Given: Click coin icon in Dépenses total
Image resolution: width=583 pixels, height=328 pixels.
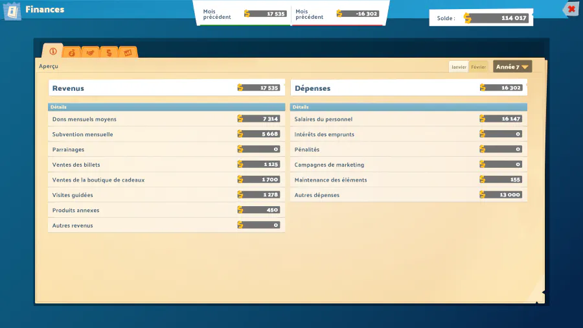Looking at the screenshot, I should coord(483,88).
